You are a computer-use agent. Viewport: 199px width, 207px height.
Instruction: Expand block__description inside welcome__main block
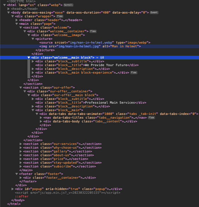coord(33,69)
